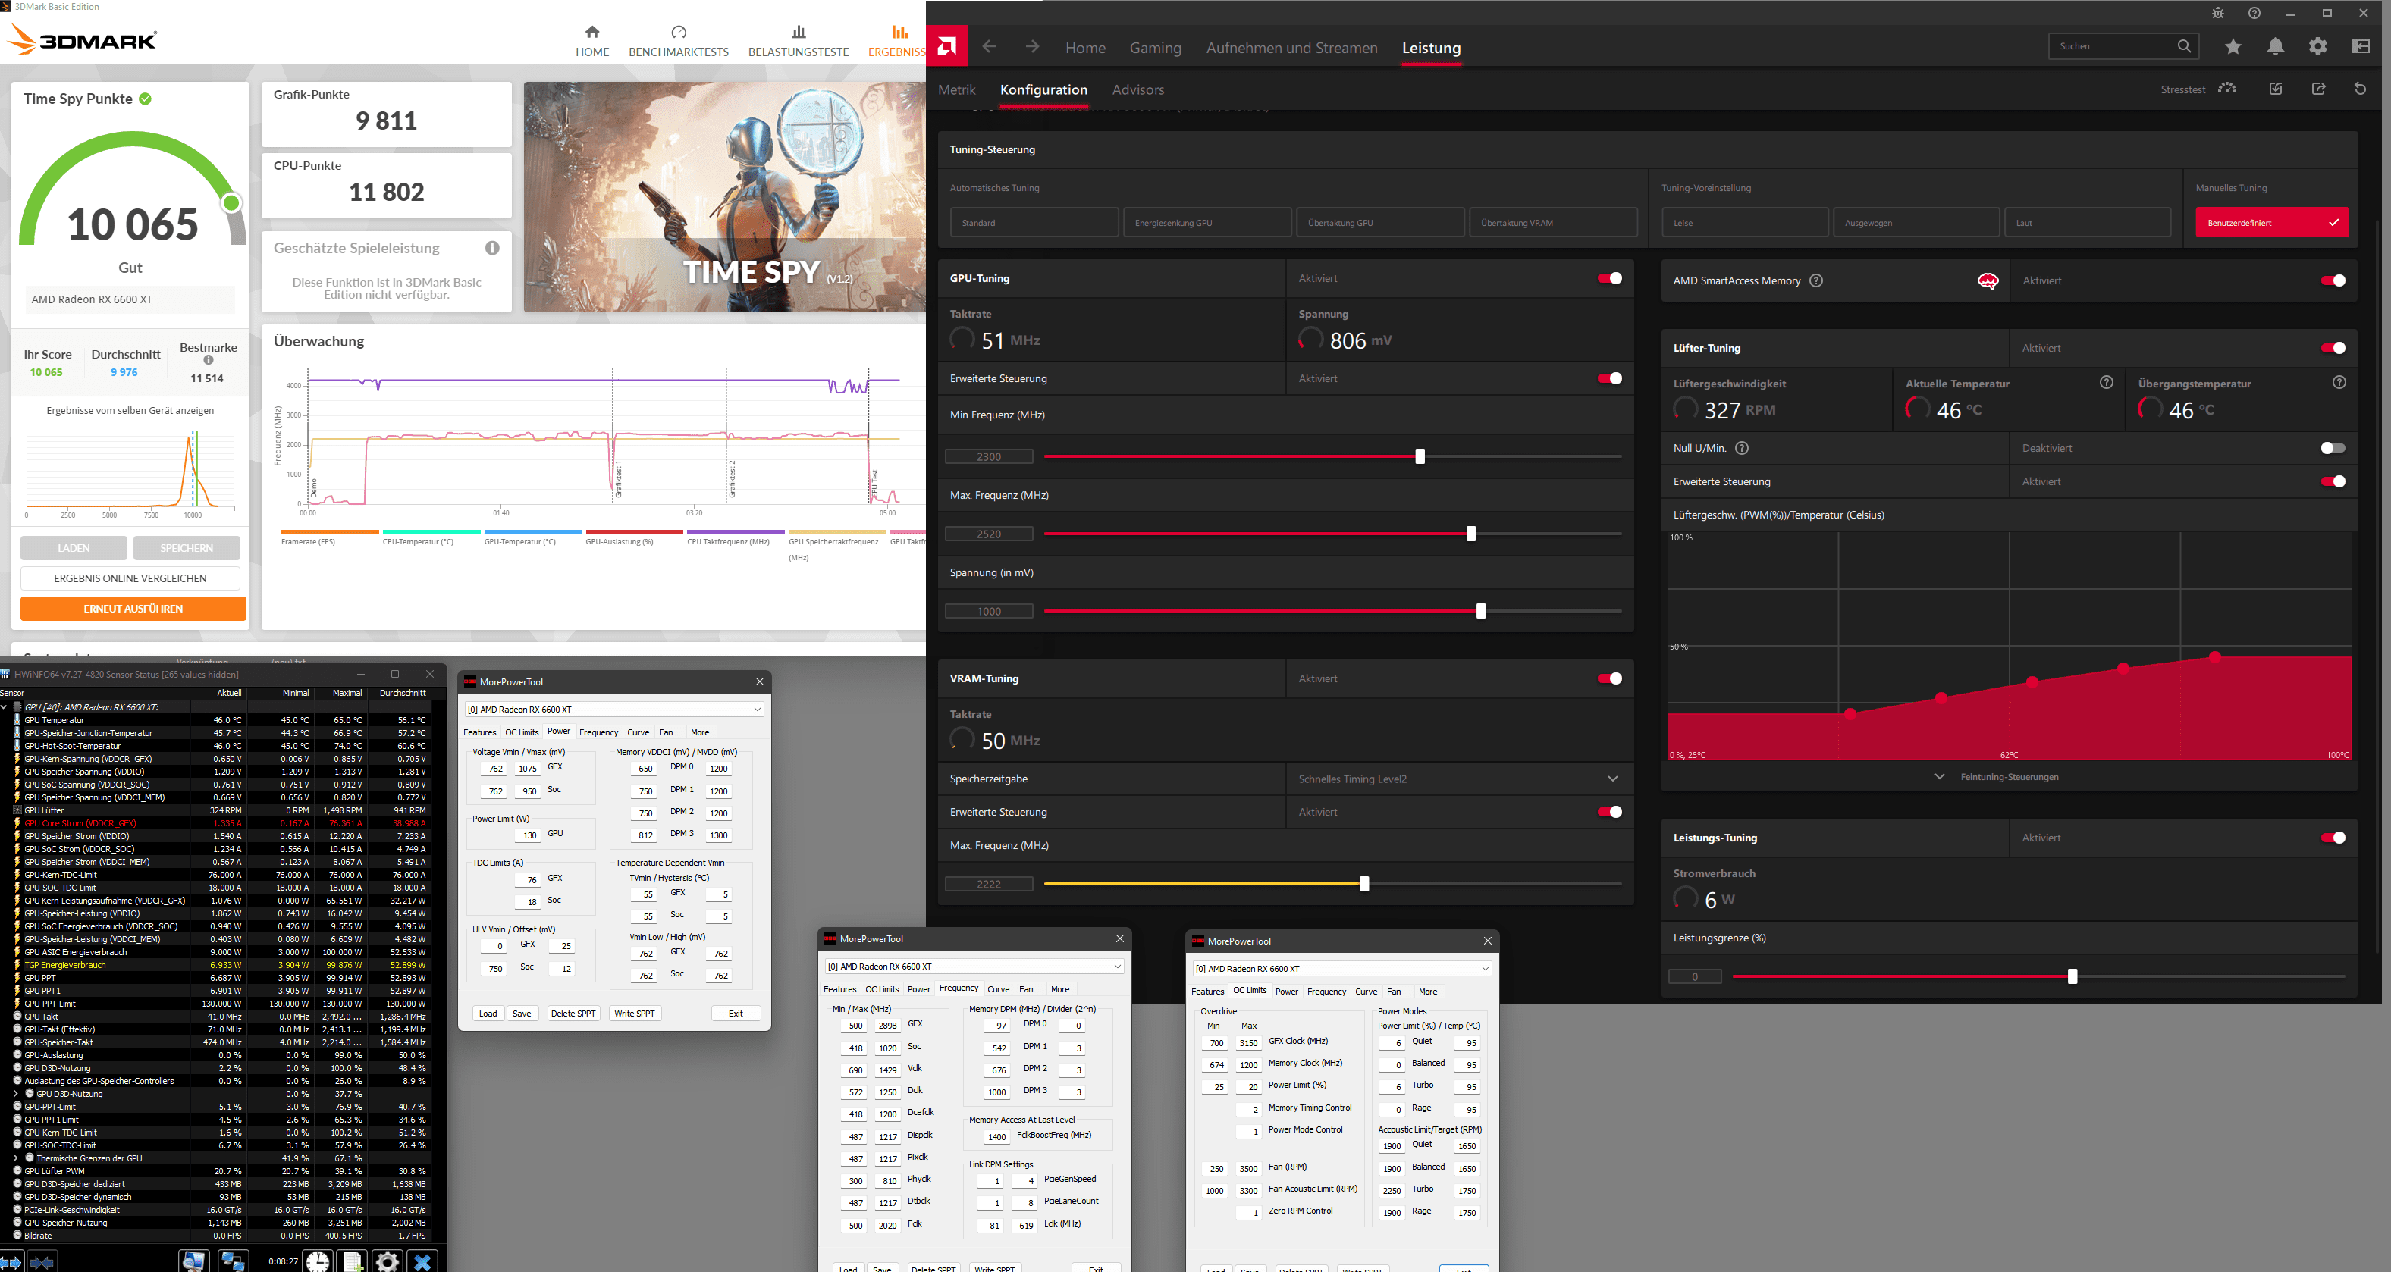Open the Gaming menu in AMD Software

click(x=1155, y=49)
